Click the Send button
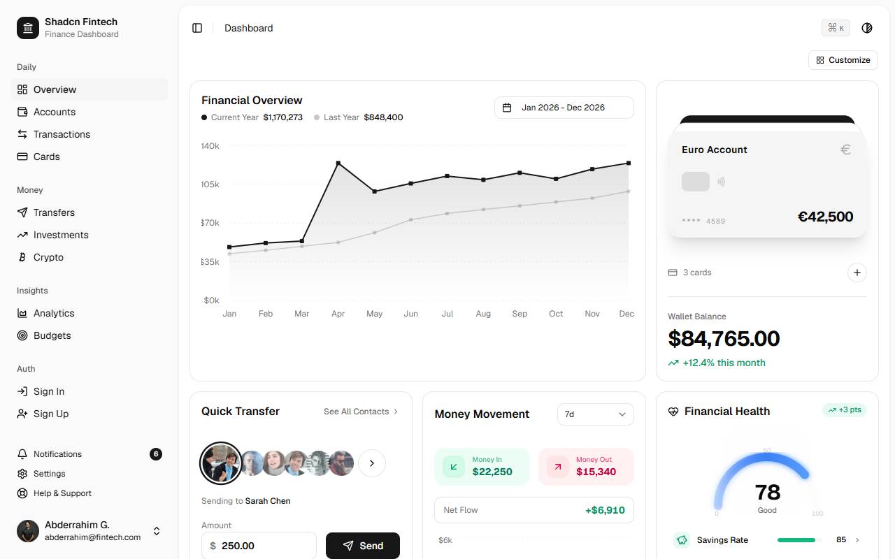 point(363,546)
